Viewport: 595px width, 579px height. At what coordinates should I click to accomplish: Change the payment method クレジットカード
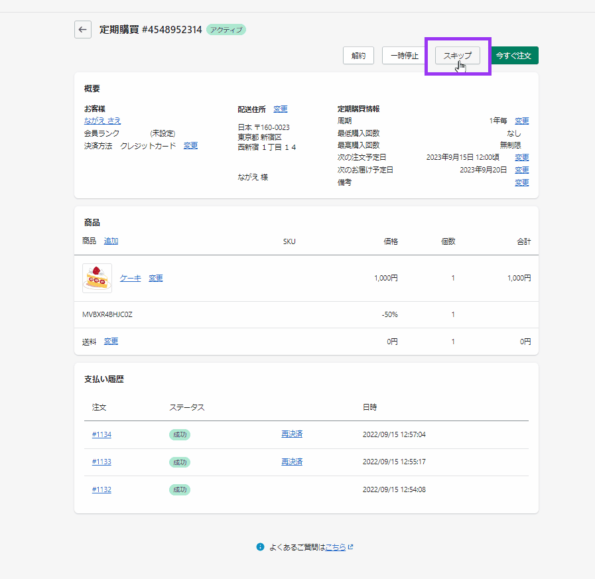(190, 145)
